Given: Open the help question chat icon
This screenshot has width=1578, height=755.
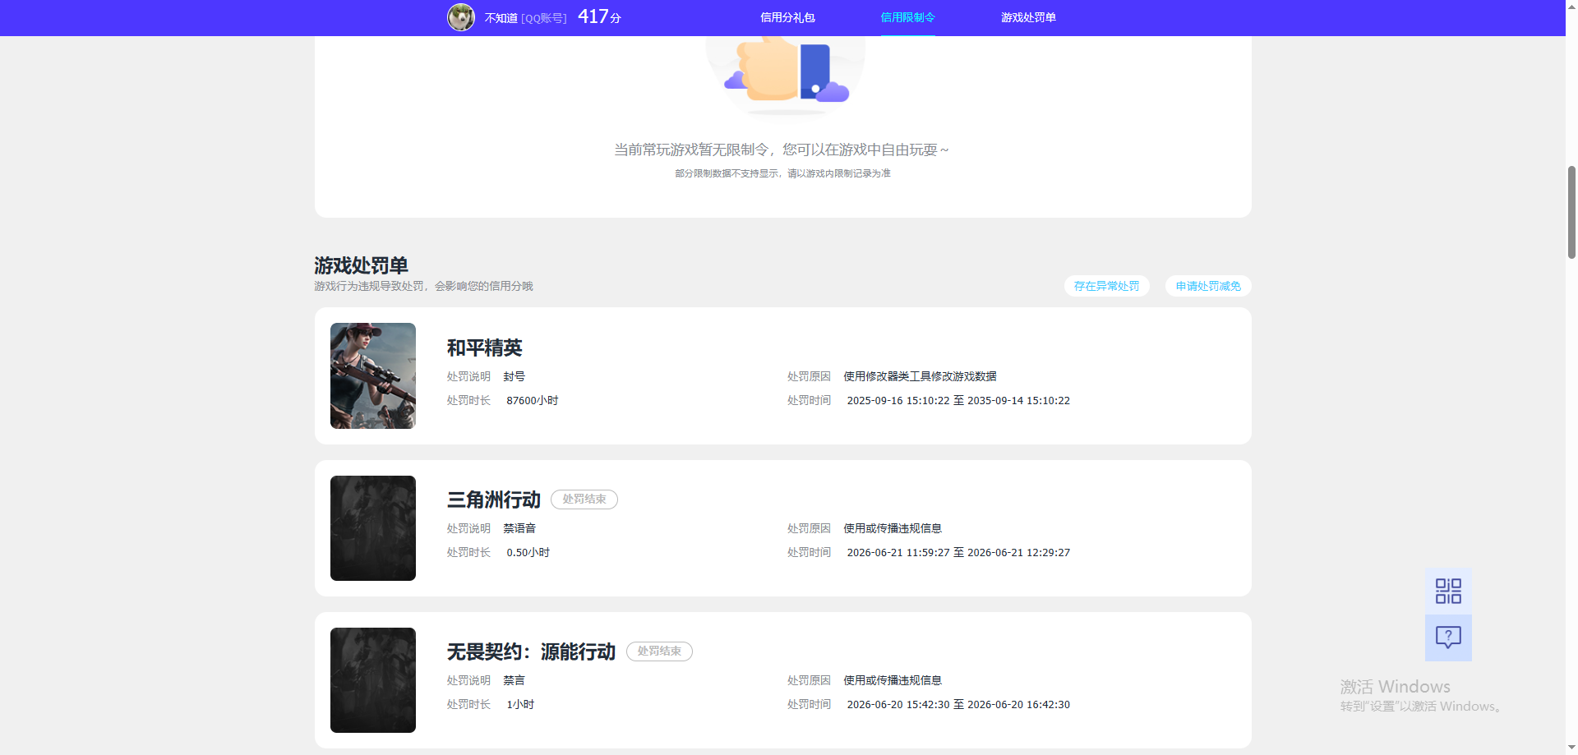Looking at the screenshot, I should 1448,638.
